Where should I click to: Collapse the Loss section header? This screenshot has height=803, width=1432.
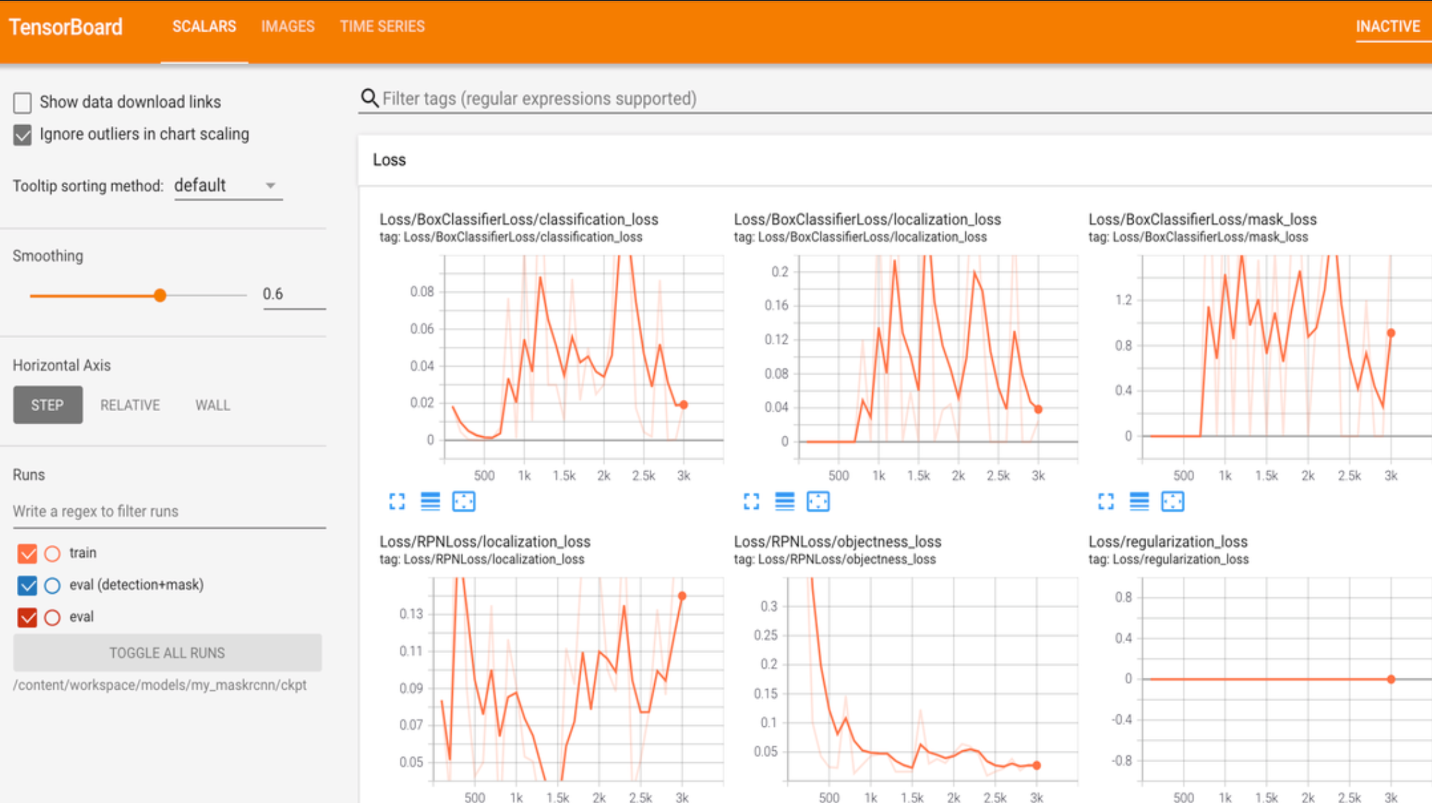point(389,160)
